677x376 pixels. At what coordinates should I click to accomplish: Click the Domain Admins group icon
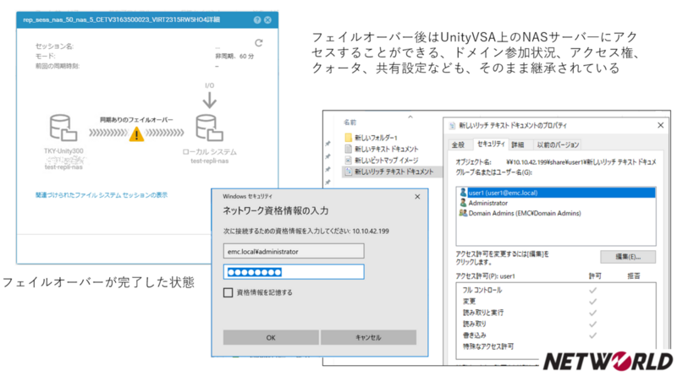463,213
